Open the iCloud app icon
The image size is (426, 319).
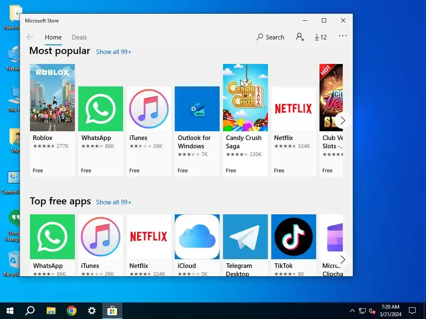[197, 237]
